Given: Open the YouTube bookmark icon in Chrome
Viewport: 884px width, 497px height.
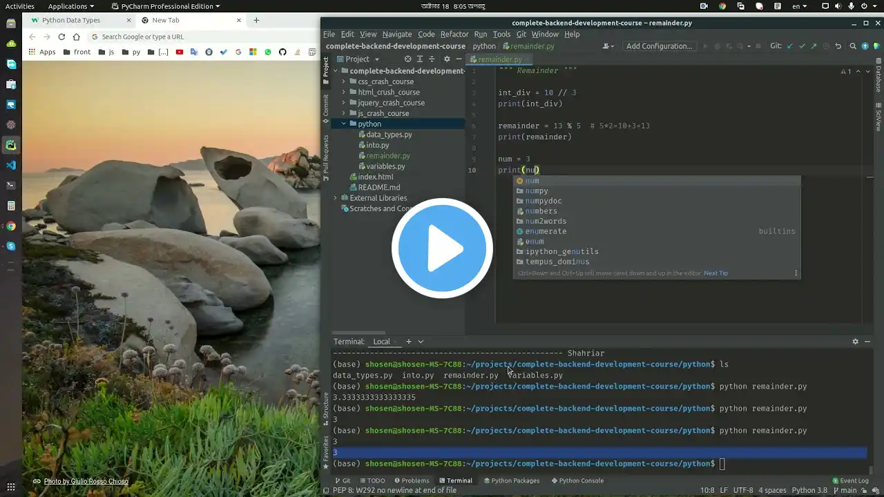Looking at the screenshot, I should 180,52.
